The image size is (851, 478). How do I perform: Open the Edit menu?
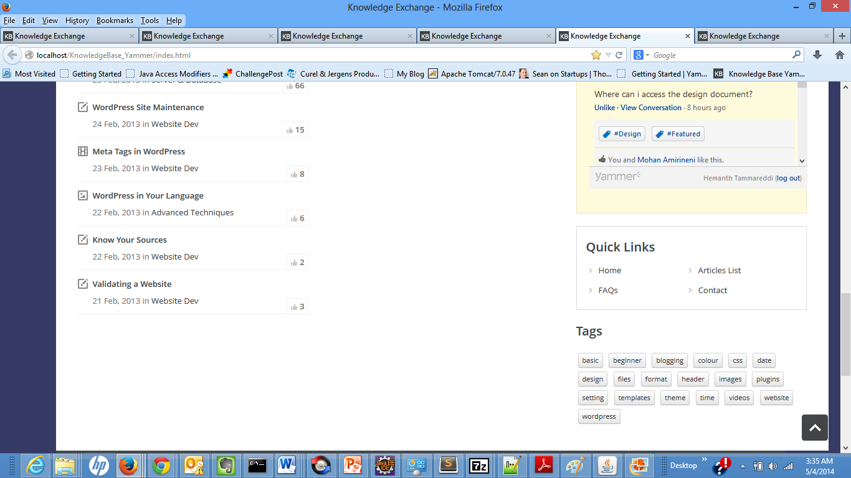tap(29, 21)
